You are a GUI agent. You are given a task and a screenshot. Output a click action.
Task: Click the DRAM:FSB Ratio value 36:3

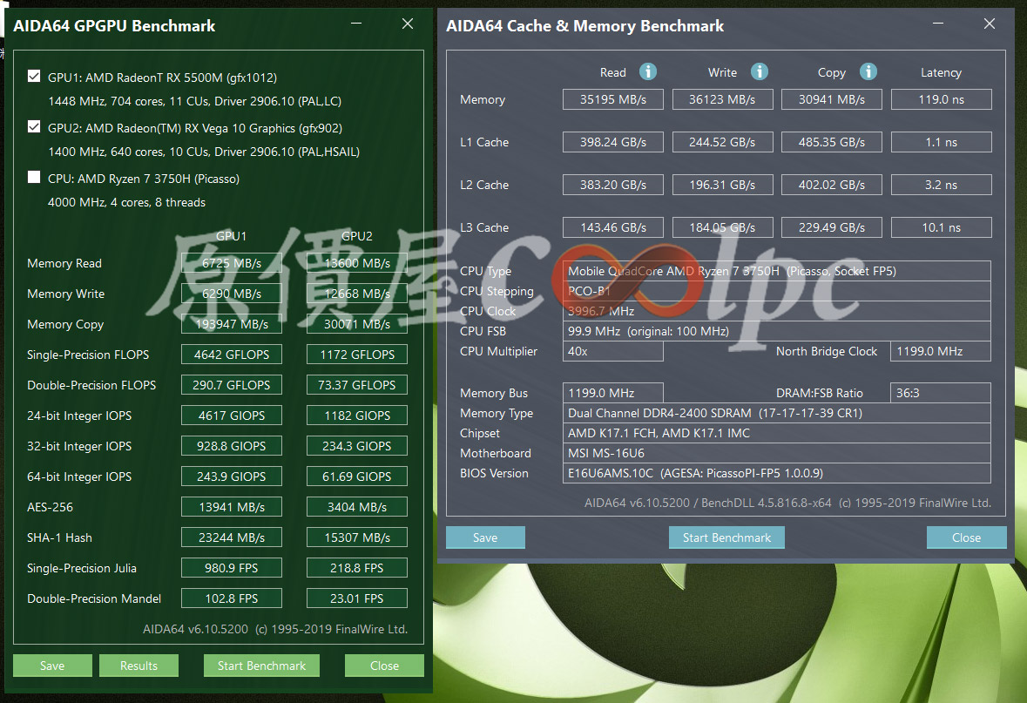(x=941, y=393)
